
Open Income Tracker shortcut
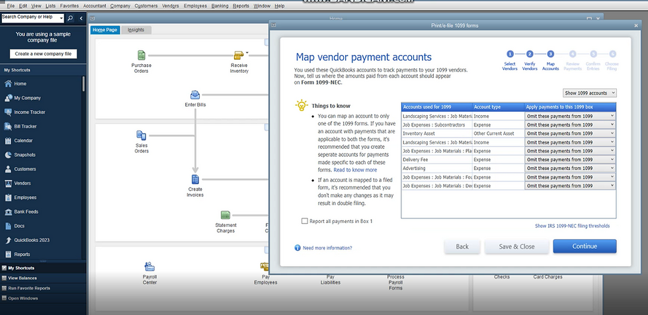tap(29, 112)
